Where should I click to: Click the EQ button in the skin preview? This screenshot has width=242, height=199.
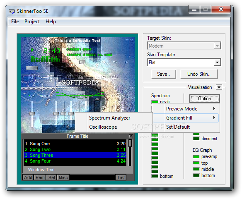click(x=103, y=62)
